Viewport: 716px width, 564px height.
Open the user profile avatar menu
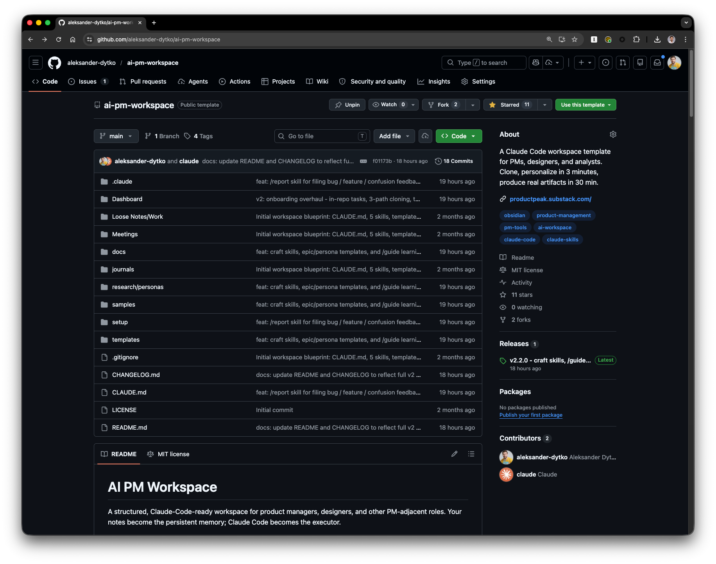point(674,62)
